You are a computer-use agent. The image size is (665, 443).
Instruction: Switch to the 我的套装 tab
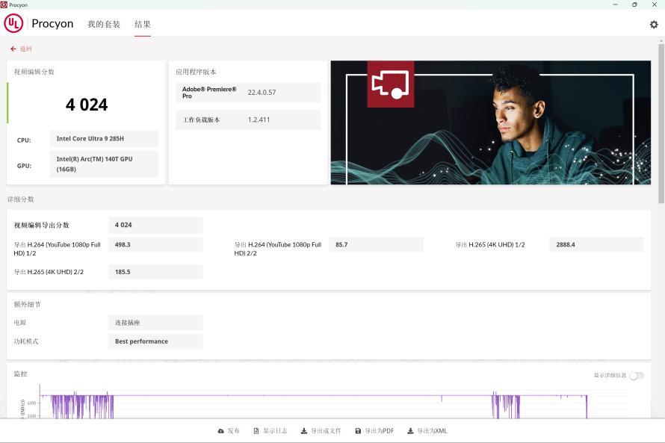(104, 24)
